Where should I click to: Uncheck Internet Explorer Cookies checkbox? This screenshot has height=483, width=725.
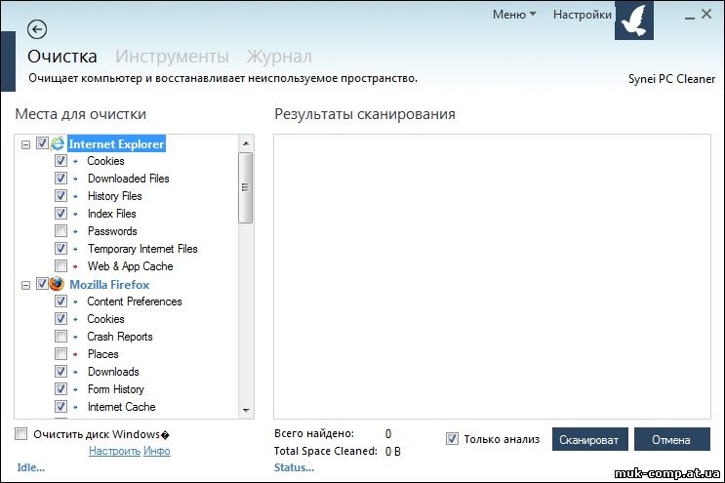(60, 160)
